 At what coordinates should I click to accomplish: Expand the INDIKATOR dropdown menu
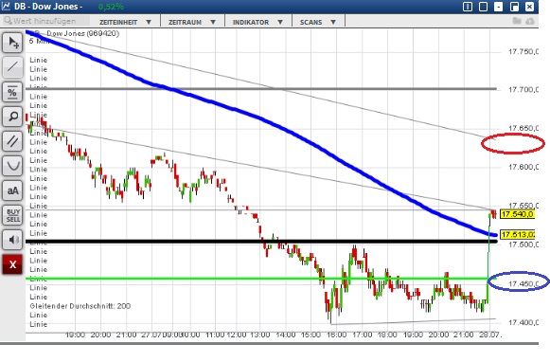(x=257, y=22)
